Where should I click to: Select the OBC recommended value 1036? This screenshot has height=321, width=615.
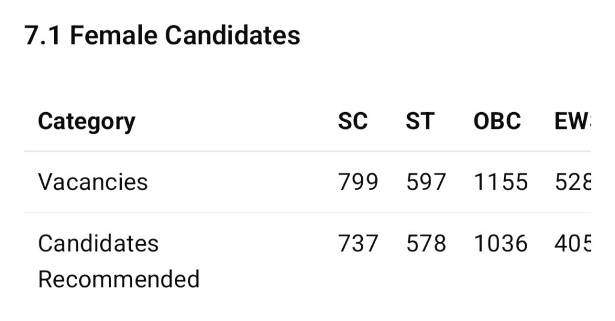click(501, 244)
